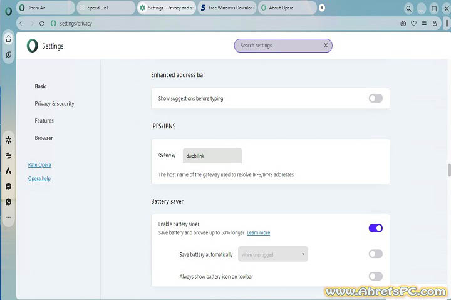Click the browser back arrow
Viewport: 451px width, 300px height.
coord(21,24)
